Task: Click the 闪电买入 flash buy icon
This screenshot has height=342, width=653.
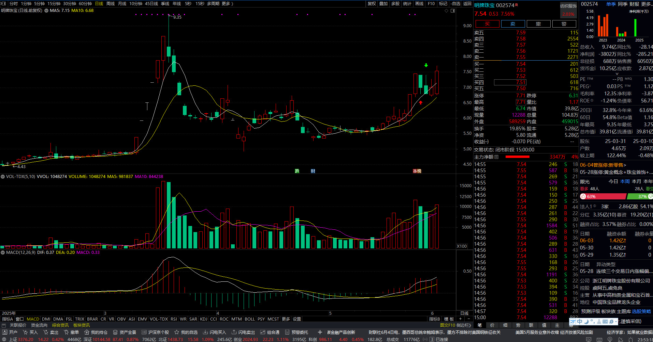Action: [205, 332]
